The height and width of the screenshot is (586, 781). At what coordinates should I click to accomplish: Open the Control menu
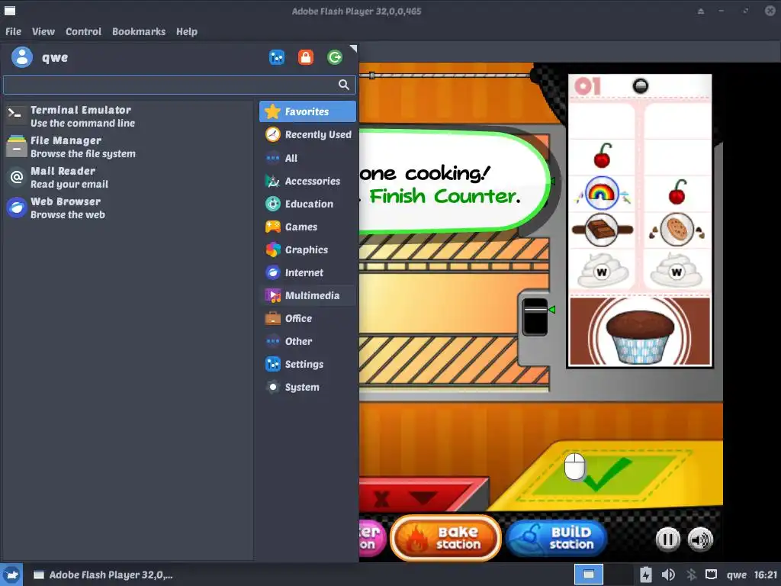tap(83, 31)
